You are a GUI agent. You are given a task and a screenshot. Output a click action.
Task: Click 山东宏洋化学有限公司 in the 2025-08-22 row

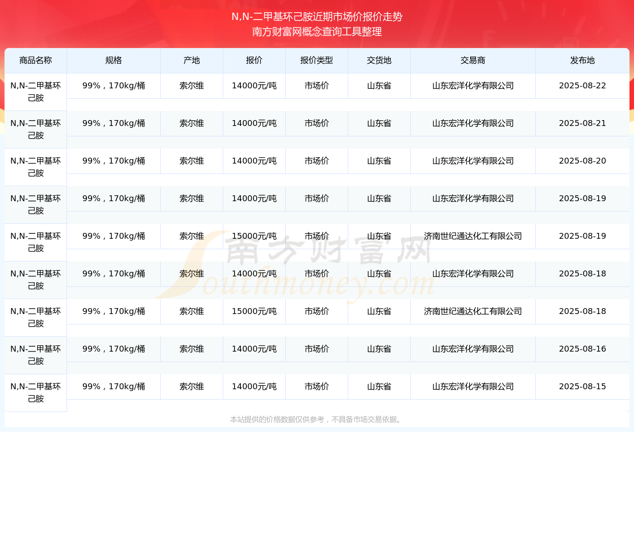473,86
